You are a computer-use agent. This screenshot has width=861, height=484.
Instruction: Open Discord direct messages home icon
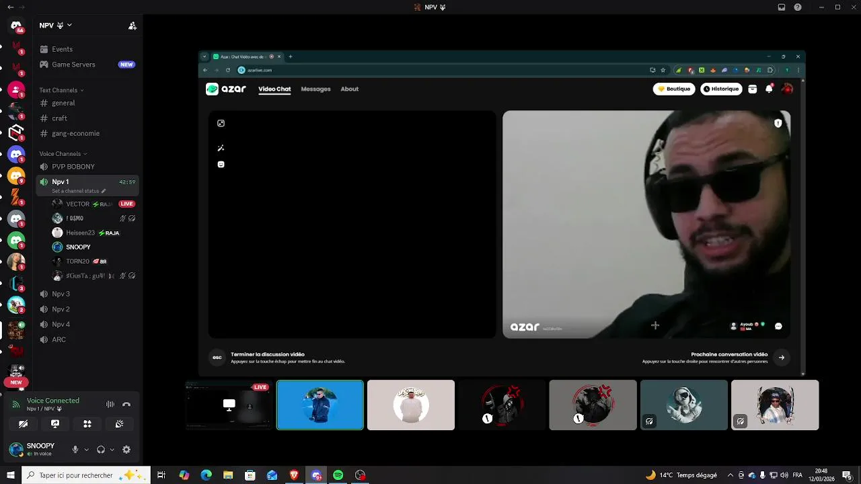[x=16, y=26]
